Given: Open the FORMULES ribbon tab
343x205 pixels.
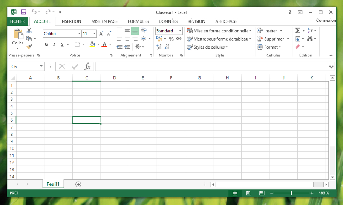Looking at the screenshot, I should (138, 21).
